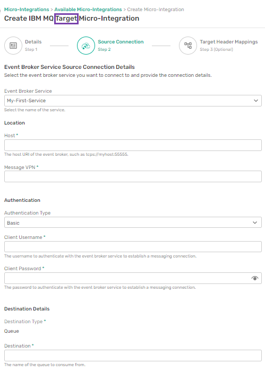The image size is (265, 373).
Task: Click the Message VPN input field
Action: (133, 176)
